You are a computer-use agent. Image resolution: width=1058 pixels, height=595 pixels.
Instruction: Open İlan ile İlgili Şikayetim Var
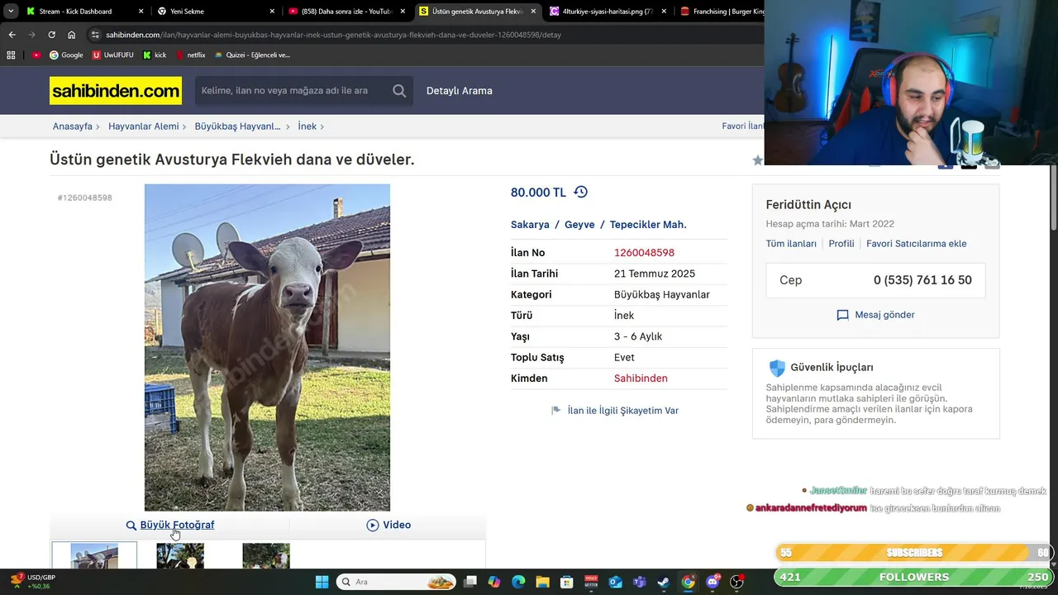622,411
